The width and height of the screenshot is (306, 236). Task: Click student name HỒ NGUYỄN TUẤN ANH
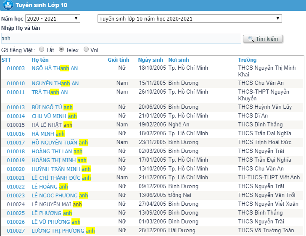coord(60,143)
